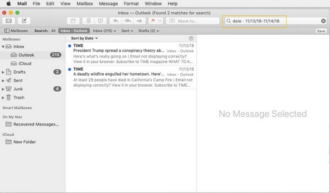Click the On My Mac section header
Screen dimensions: 330x193
click(x=12, y=117)
